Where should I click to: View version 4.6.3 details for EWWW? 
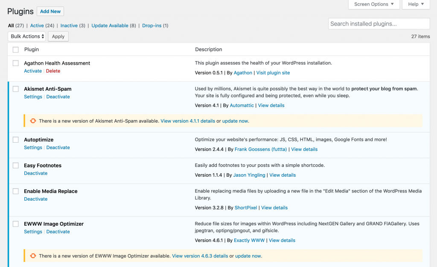(x=200, y=256)
